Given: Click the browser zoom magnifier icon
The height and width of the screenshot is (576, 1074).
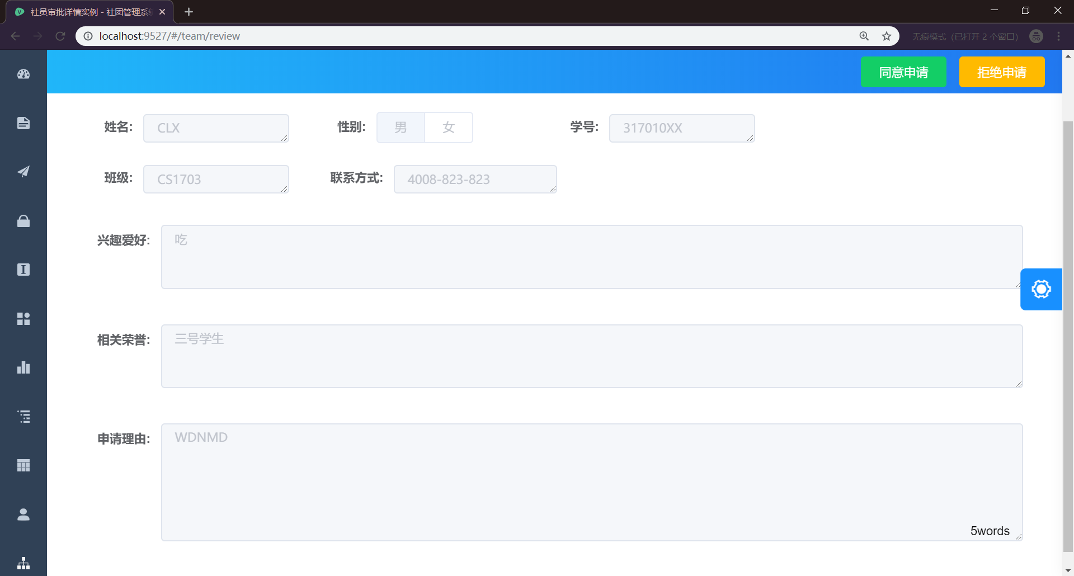Looking at the screenshot, I should 864,36.
